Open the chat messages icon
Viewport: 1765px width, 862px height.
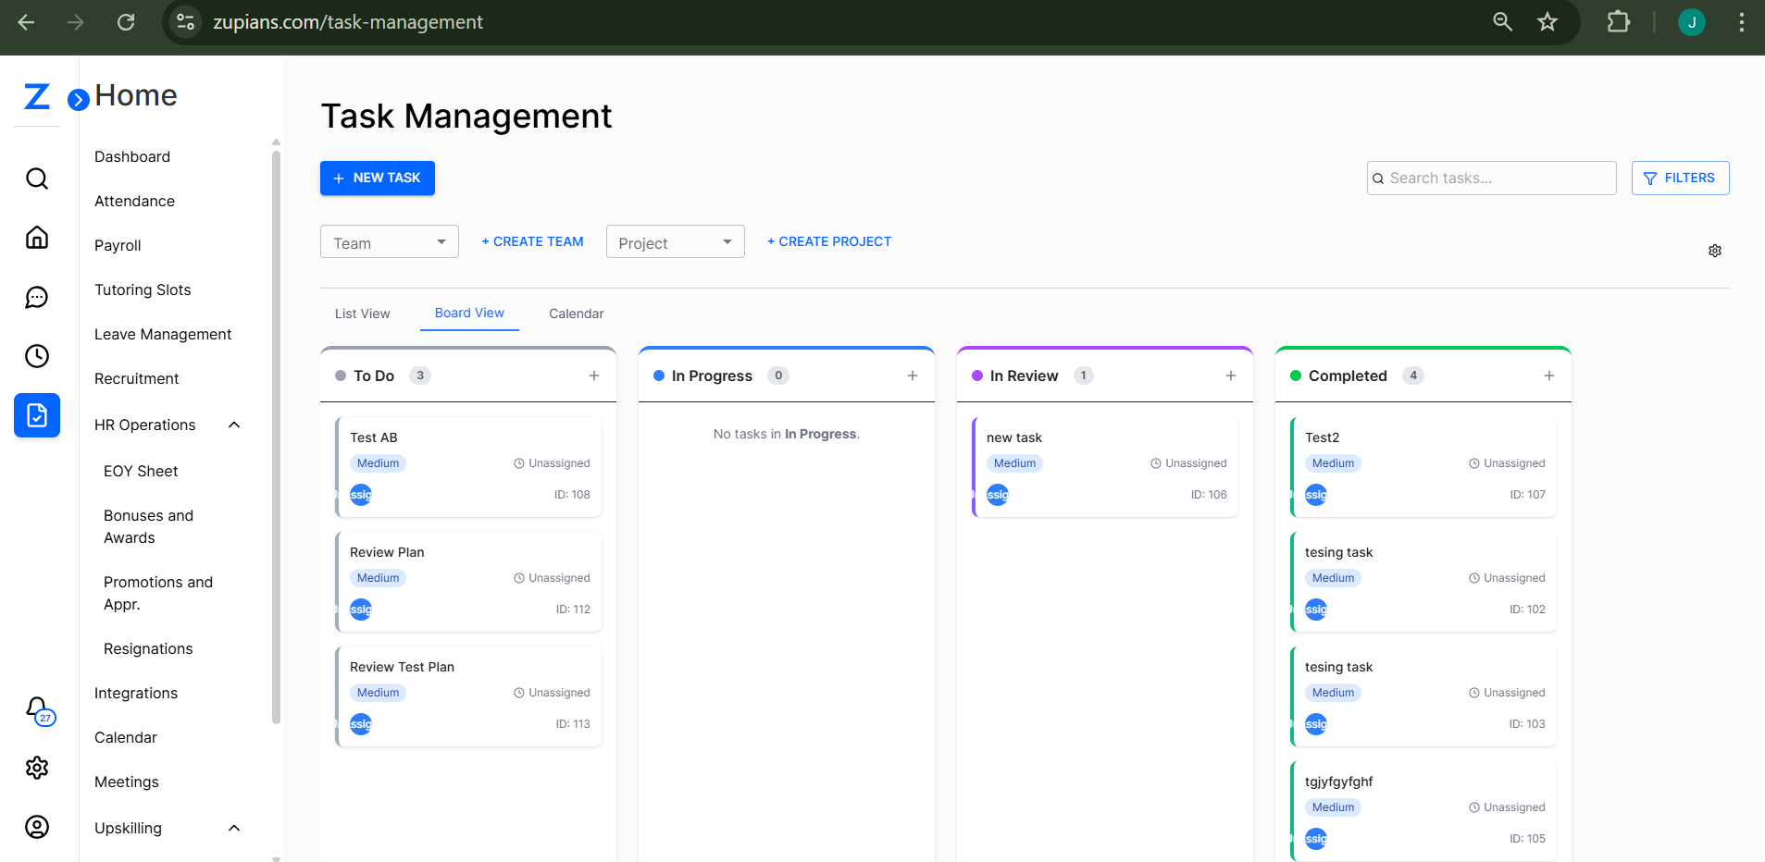(x=37, y=297)
